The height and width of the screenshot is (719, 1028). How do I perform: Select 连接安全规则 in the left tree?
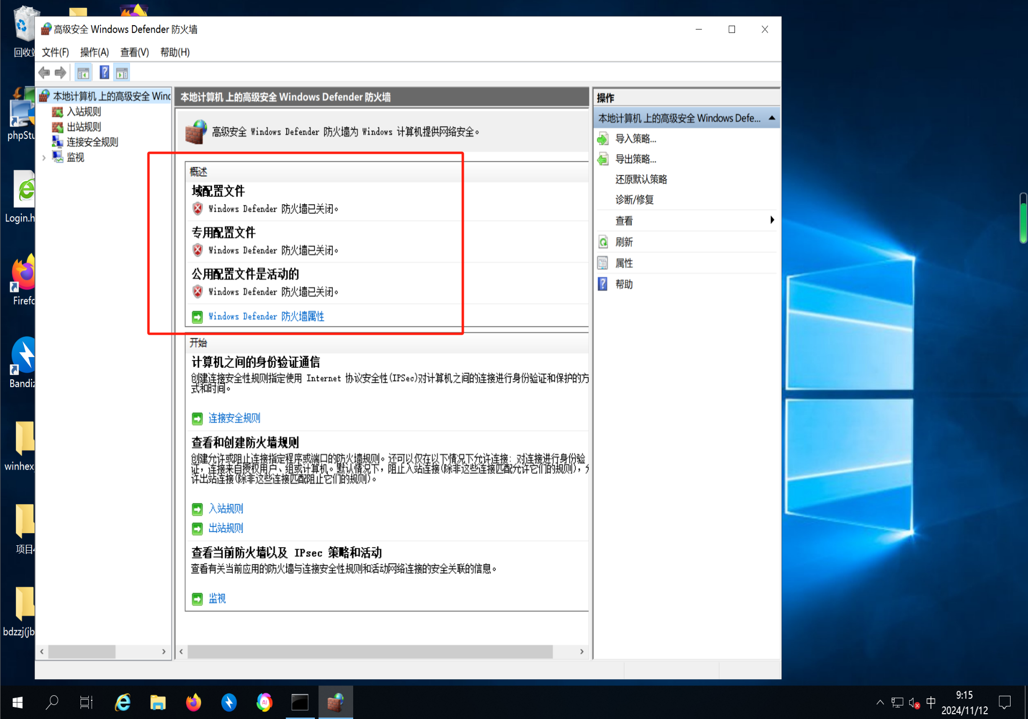coord(92,142)
